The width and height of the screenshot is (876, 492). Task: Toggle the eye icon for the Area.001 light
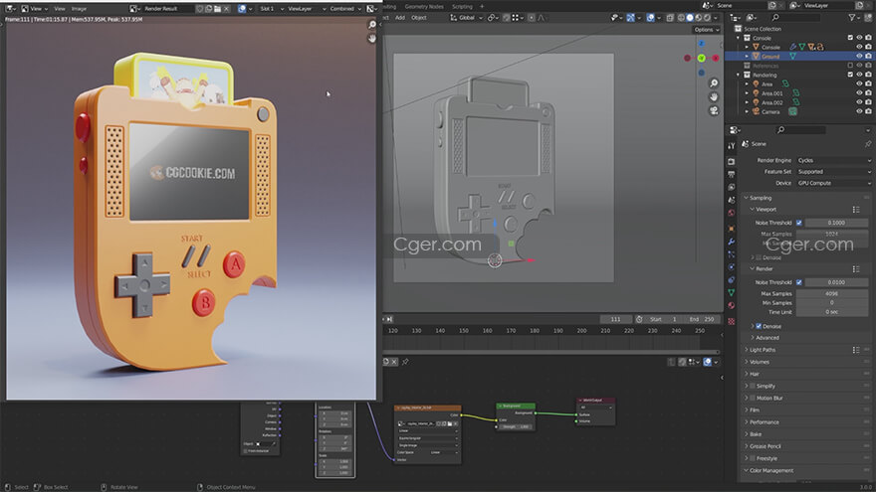pos(859,93)
